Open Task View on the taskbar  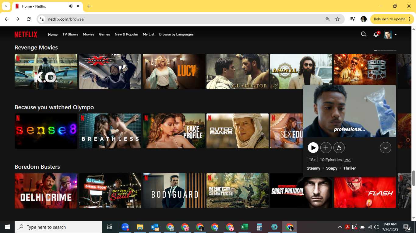[x=110, y=227]
